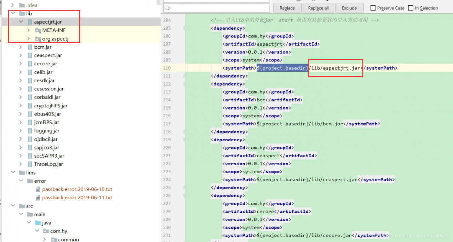This screenshot has height=242, width=453.
Task: Expand the META-INF node arrow
Action: point(29,30)
